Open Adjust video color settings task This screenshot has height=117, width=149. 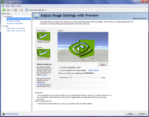click(x=15, y=28)
